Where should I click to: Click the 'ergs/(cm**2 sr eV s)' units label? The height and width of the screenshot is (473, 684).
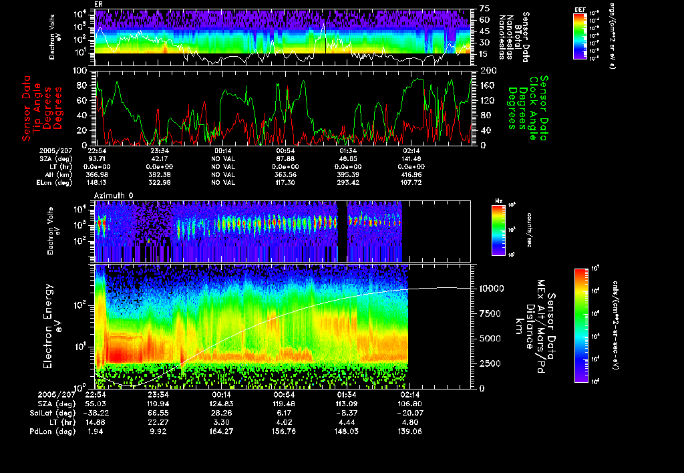[x=612, y=36]
